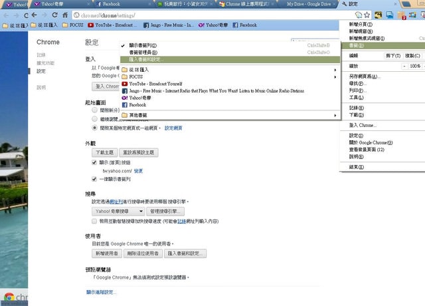Open the Yahoo! 奇摩搜尋 search engine dropdown
This screenshot has height=306, width=425.
point(118,211)
